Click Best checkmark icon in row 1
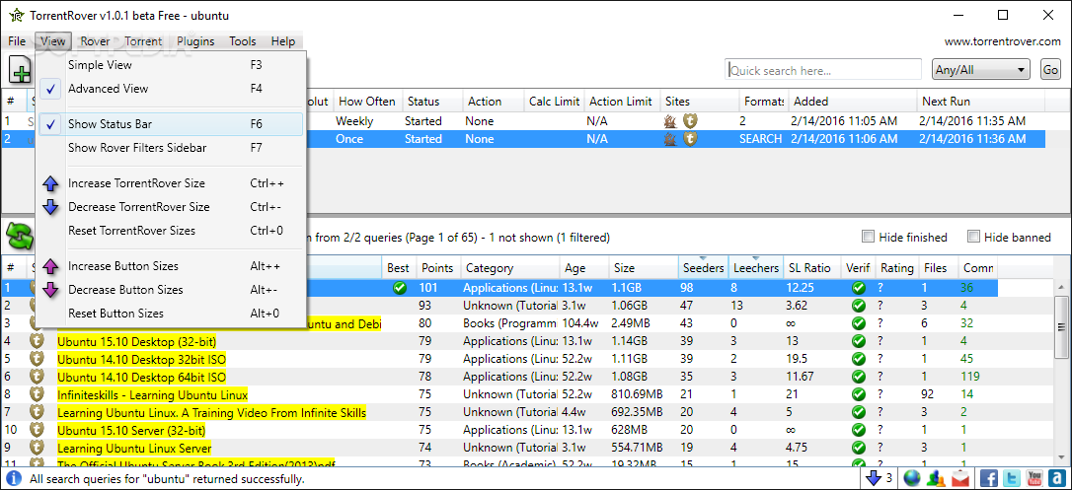Screen dimensions: 1072x490 pyautogui.click(x=399, y=288)
